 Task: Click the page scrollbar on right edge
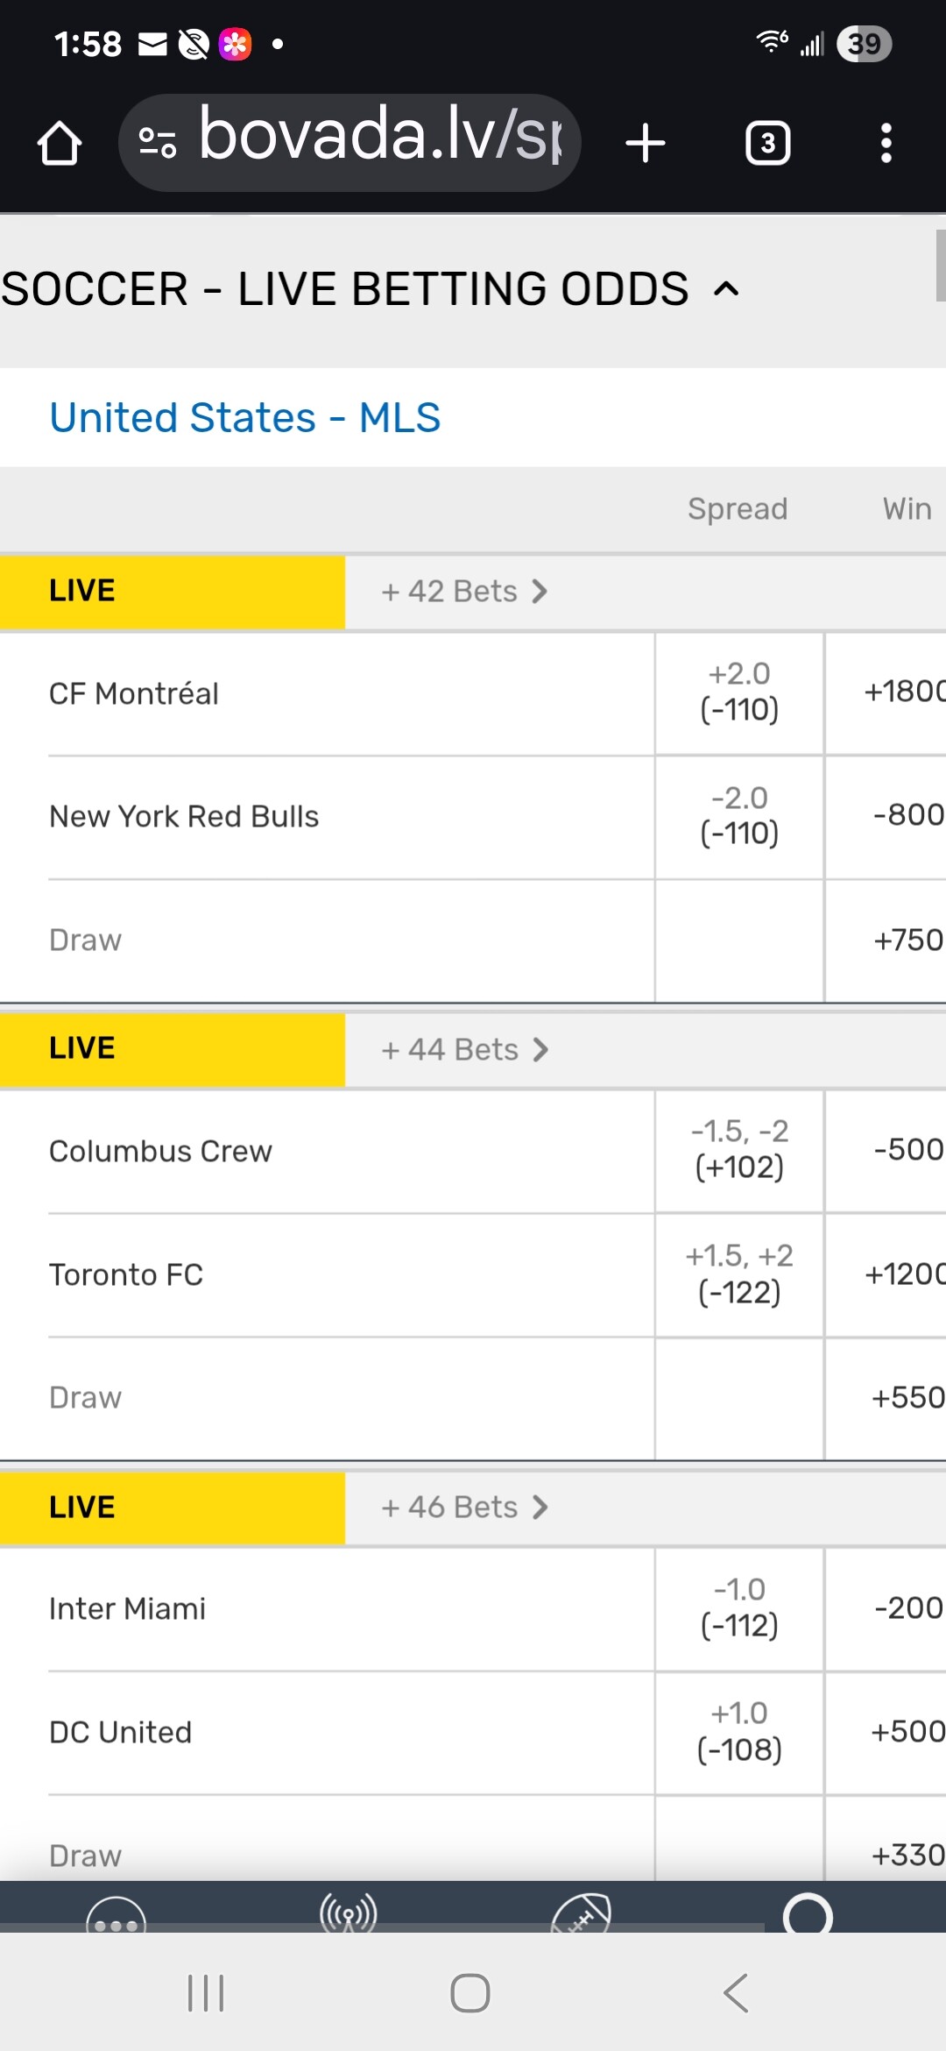(x=940, y=265)
